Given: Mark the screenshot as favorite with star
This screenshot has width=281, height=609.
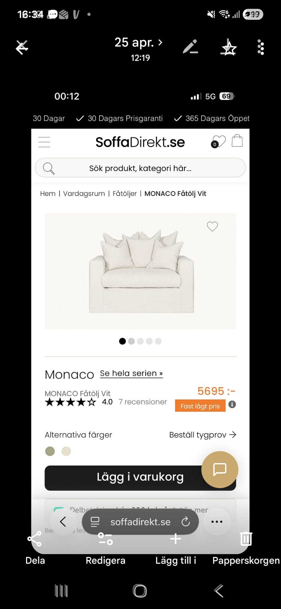Looking at the screenshot, I should (x=229, y=48).
